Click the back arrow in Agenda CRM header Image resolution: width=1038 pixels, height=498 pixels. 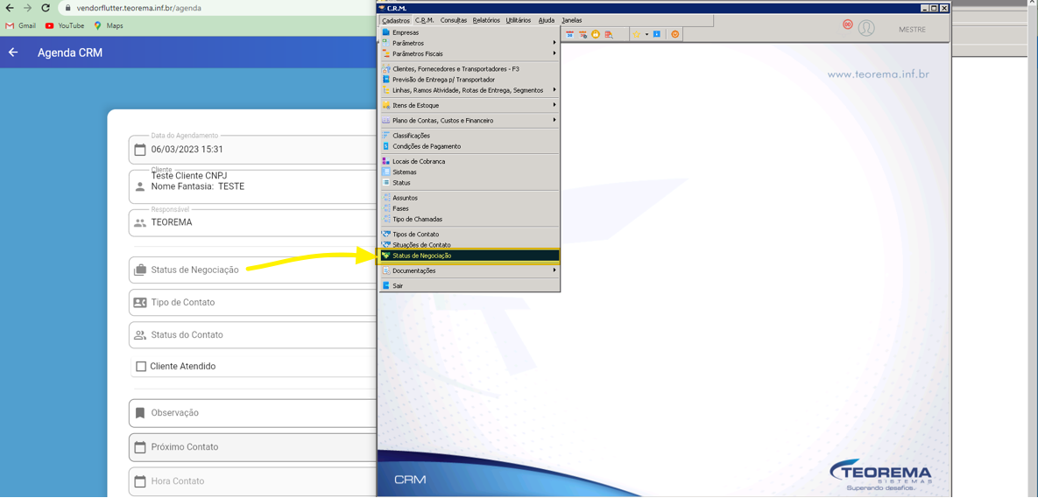click(13, 53)
